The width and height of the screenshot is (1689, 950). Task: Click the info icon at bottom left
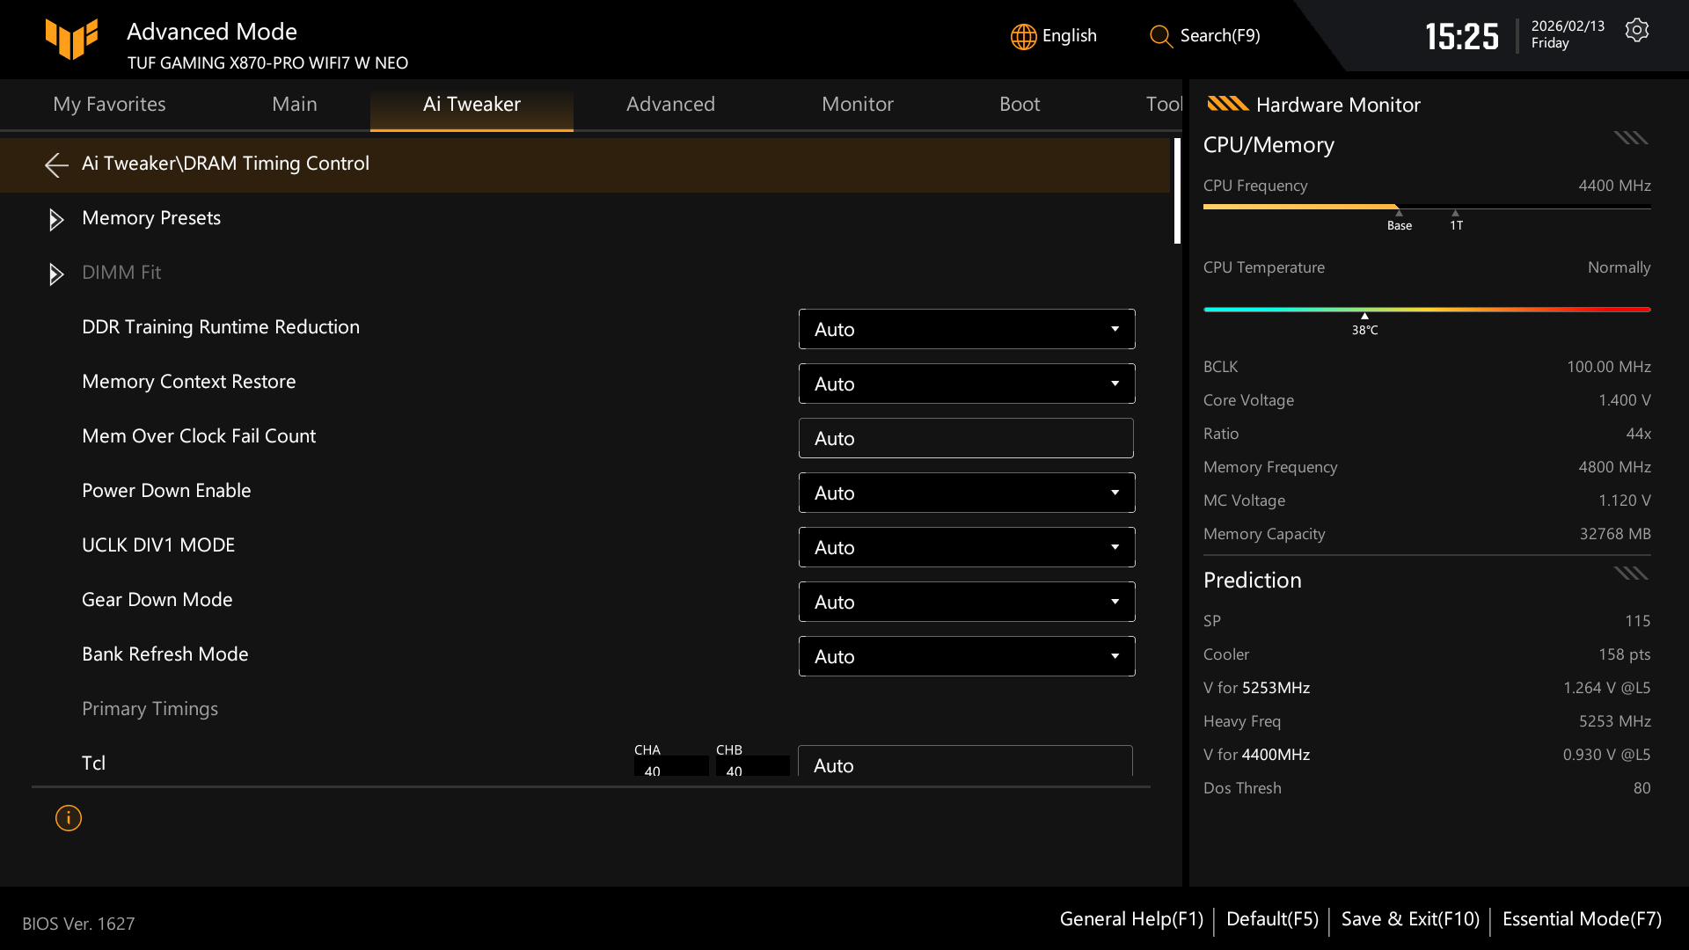(x=68, y=818)
